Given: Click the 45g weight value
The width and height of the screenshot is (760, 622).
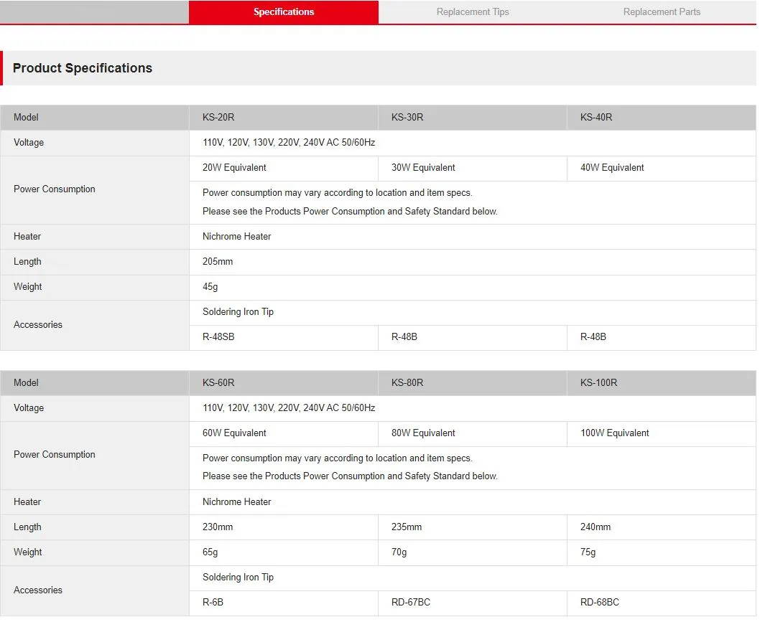Looking at the screenshot, I should point(210,287).
